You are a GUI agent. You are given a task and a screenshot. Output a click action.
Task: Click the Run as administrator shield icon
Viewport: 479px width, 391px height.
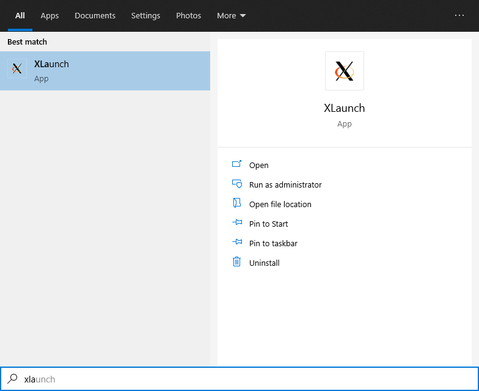237,183
